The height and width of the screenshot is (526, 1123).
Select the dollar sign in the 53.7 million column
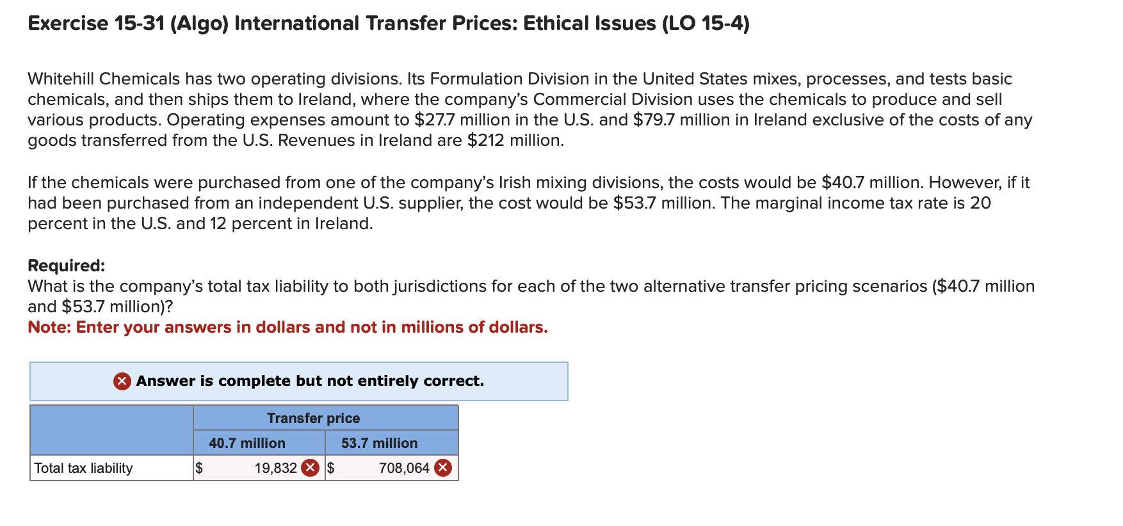[332, 468]
